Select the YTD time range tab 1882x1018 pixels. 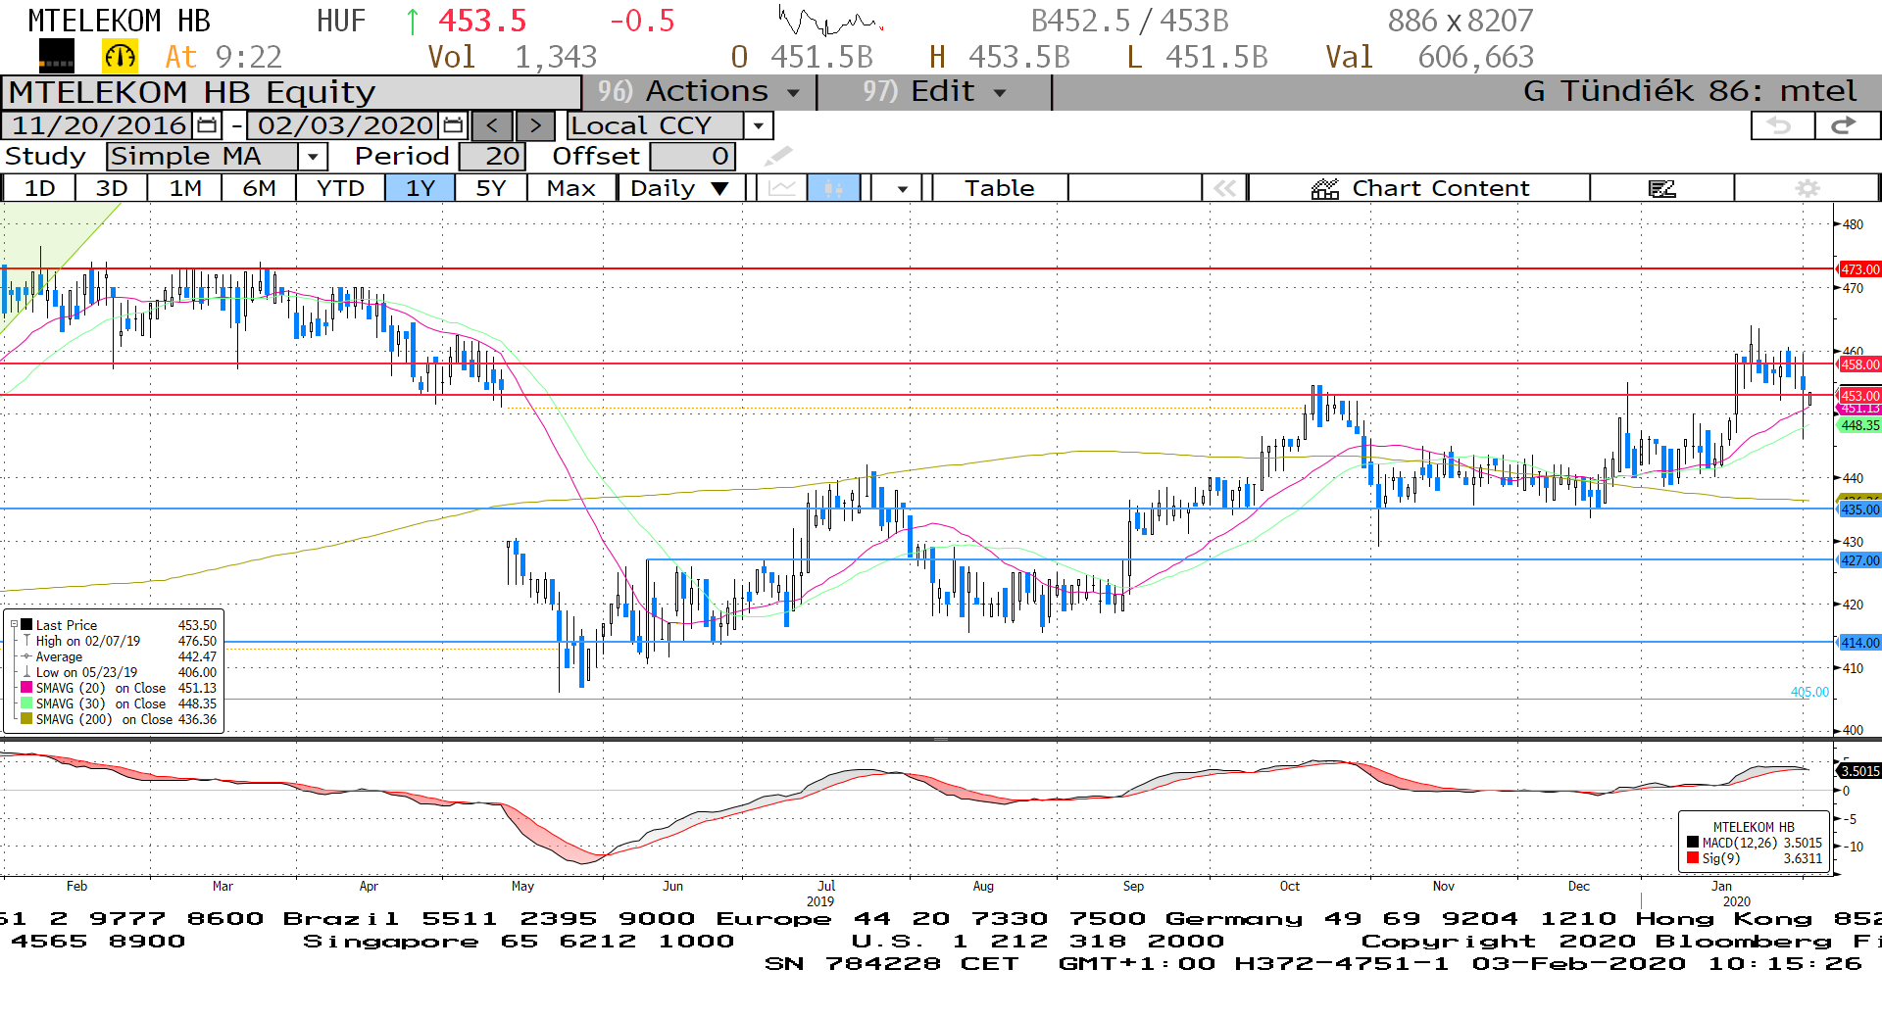point(341,188)
